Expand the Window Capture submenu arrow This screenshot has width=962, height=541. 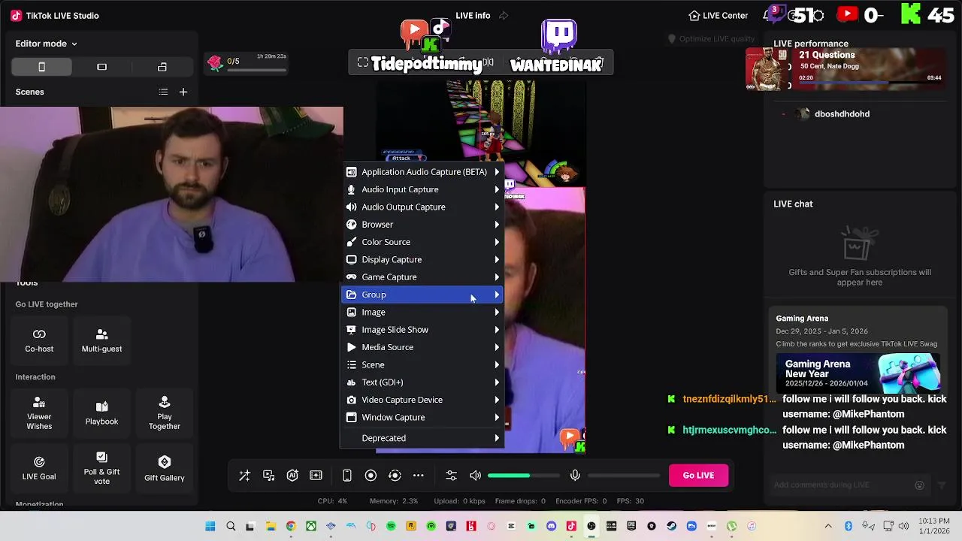click(497, 417)
